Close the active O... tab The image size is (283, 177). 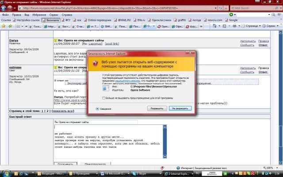pyautogui.click(x=154, y=26)
